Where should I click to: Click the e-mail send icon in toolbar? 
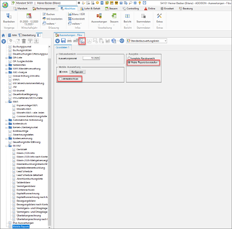[95, 41]
